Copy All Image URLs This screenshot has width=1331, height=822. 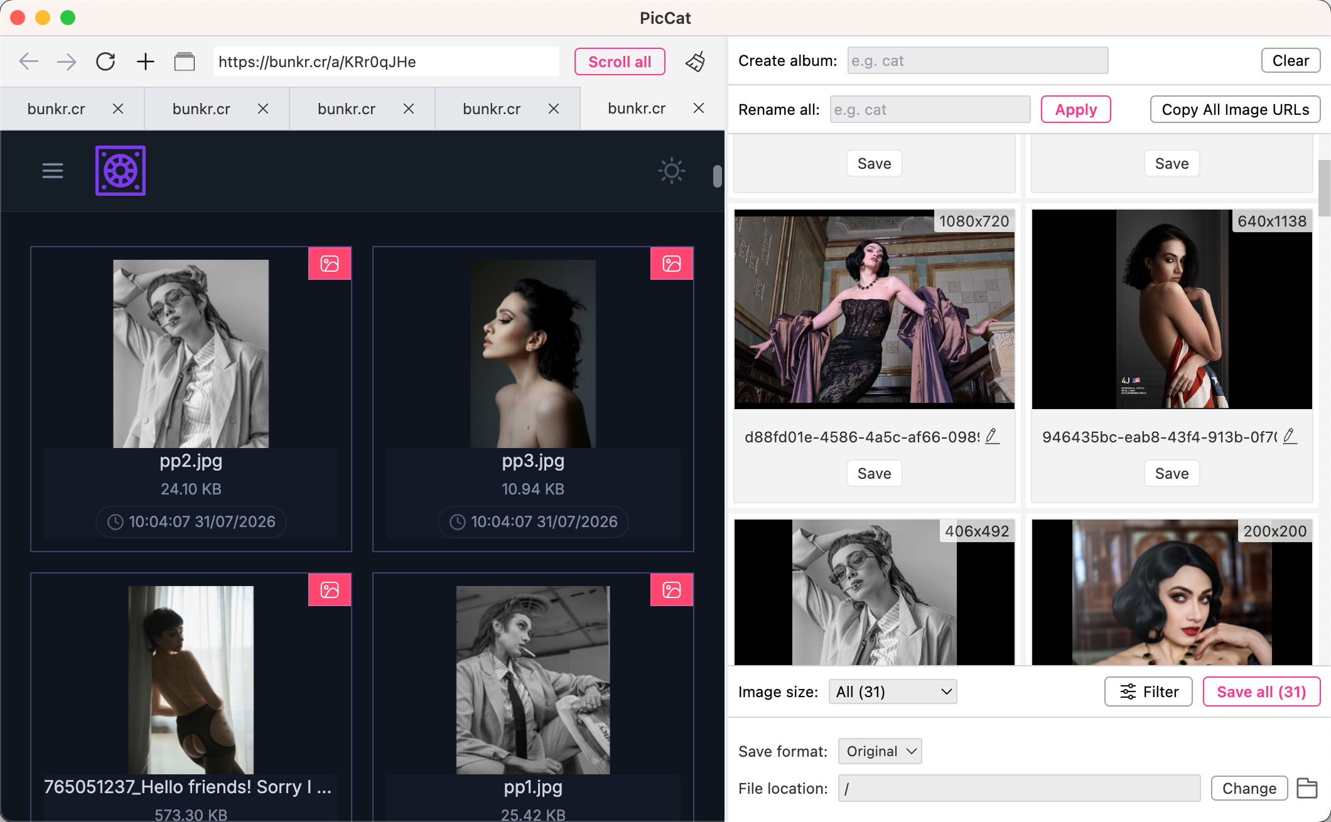tap(1236, 109)
